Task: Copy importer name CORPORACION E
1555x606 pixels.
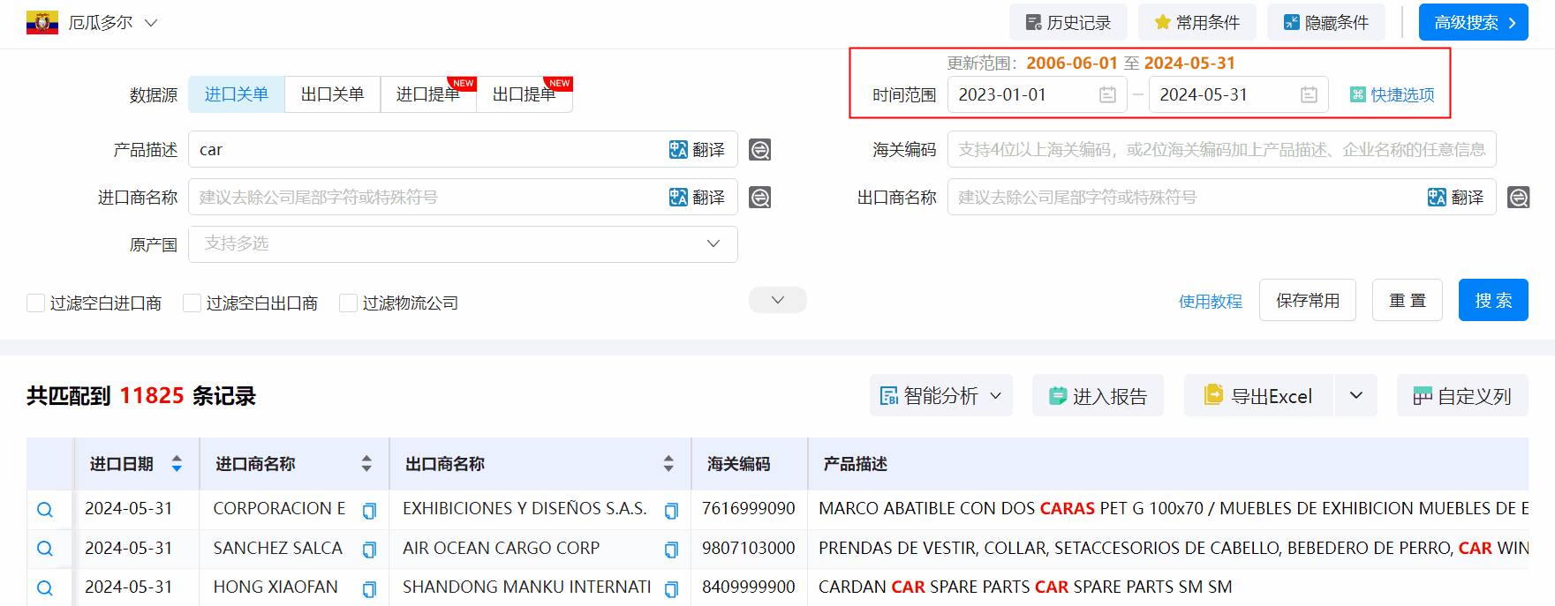Action: point(369,511)
